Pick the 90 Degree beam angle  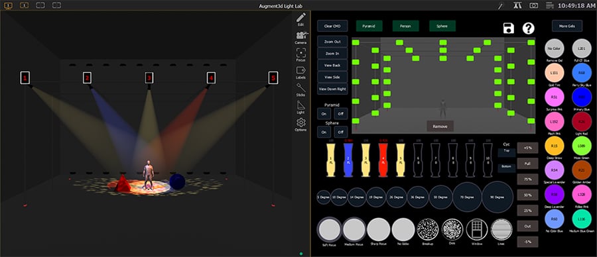pos(497,197)
